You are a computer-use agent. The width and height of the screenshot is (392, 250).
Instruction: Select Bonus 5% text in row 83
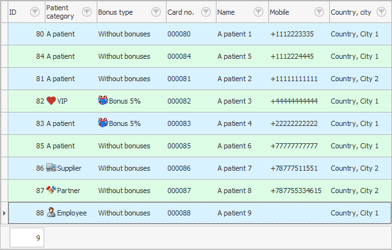click(125, 123)
